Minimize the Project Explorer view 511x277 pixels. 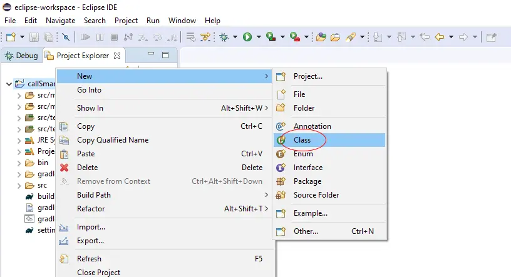pos(151,54)
